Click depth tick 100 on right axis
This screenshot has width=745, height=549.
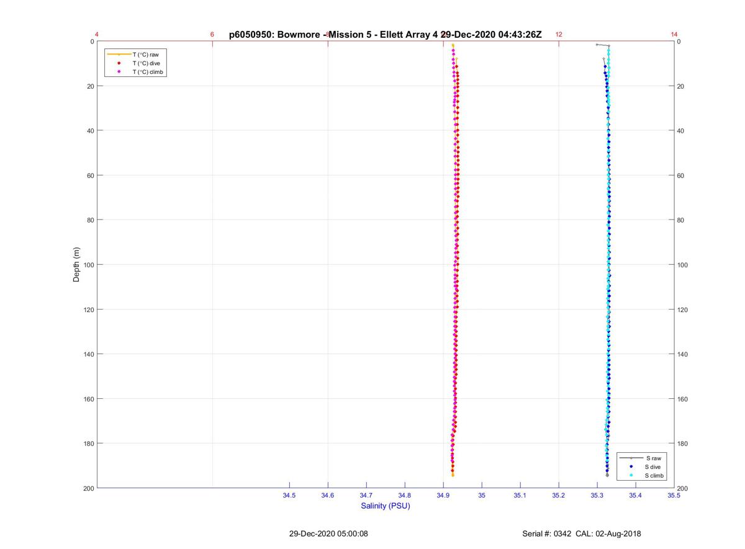pyautogui.click(x=683, y=265)
